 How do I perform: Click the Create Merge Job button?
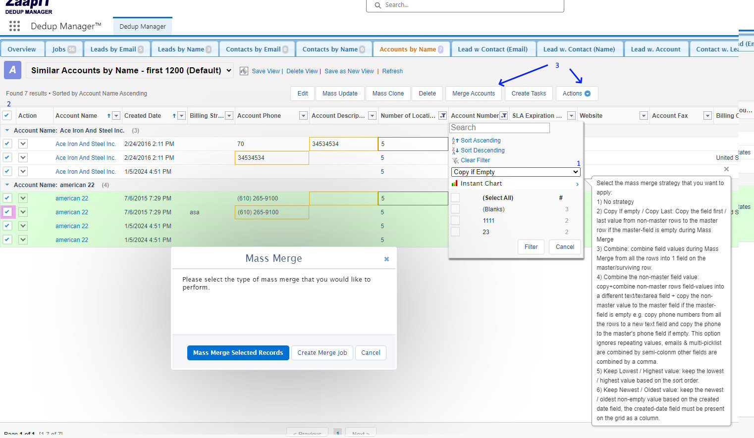tap(322, 353)
